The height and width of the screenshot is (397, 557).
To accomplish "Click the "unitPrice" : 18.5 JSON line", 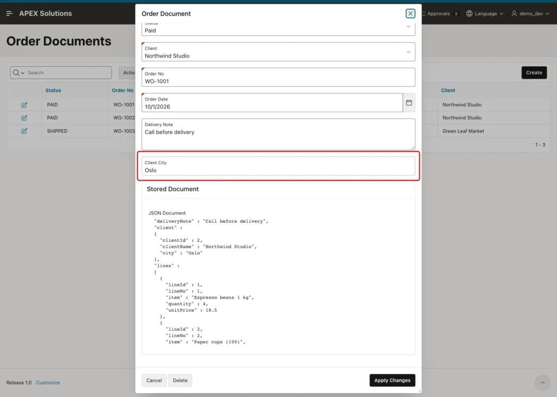I will [191, 310].
